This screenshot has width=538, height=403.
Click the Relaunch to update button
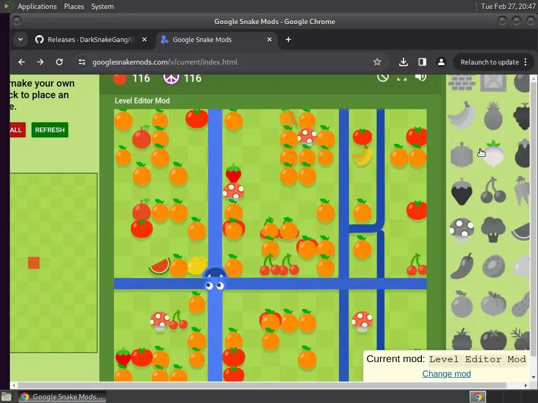coord(490,62)
